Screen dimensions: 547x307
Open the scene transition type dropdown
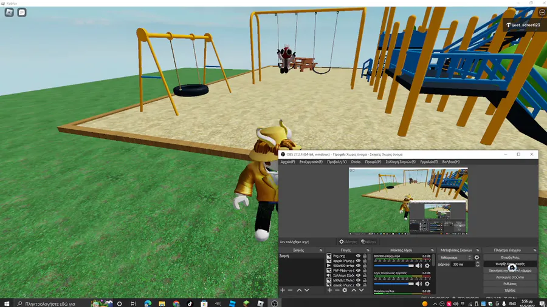[x=455, y=258]
